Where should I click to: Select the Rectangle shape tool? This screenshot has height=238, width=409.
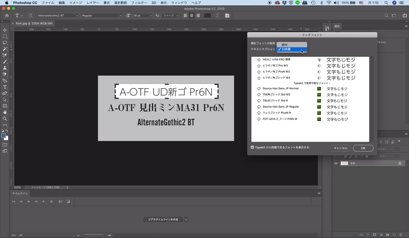pos(5,106)
